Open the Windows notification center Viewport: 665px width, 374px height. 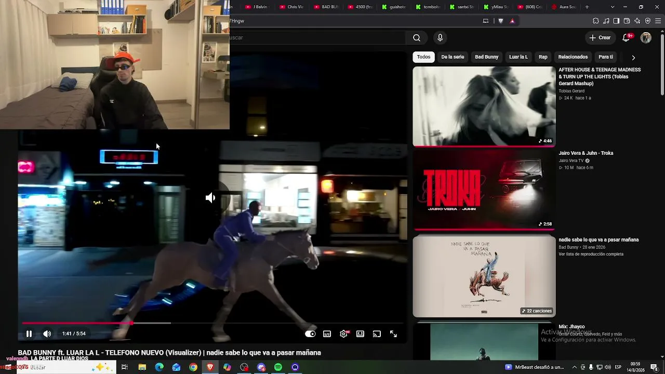654,367
